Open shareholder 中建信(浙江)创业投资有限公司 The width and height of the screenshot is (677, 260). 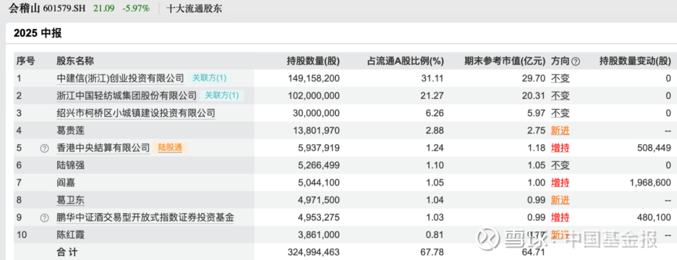(x=120, y=78)
